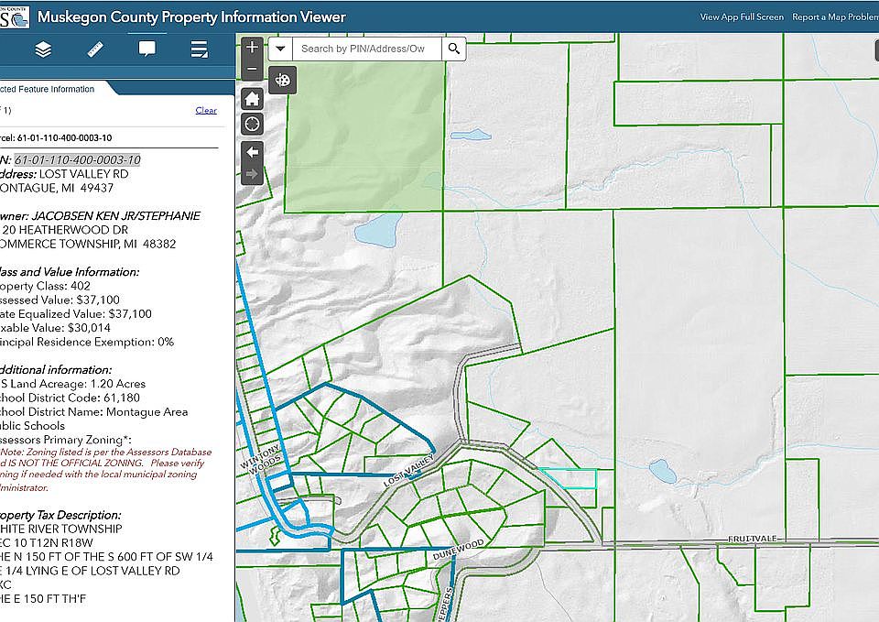879x622 pixels.
Task: Go to previous map extent
Action: 252,152
